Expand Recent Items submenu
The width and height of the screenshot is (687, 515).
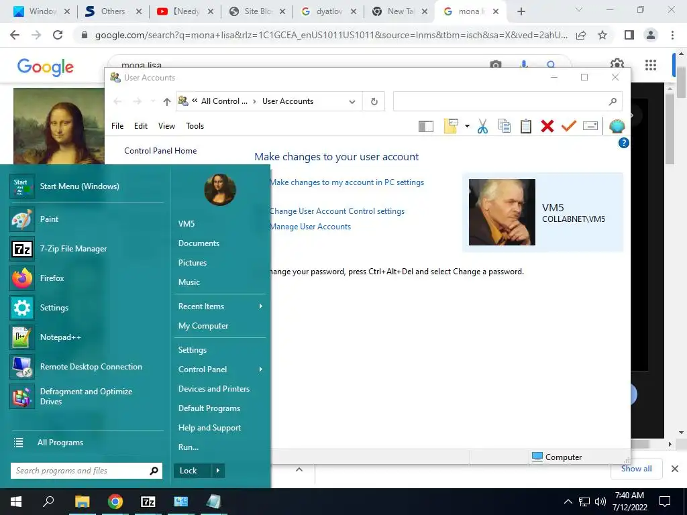pyautogui.click(x=220, y=306)
